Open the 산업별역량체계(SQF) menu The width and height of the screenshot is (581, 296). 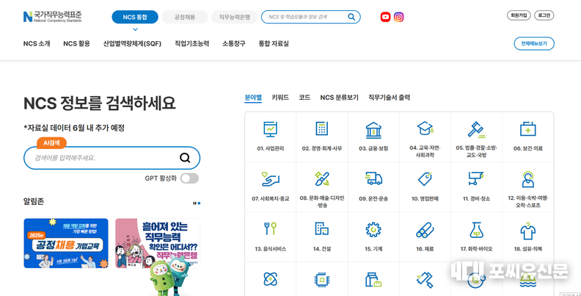[132, 43]
